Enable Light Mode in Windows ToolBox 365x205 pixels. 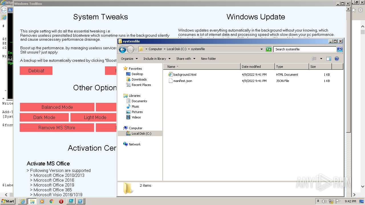(x=94, y=117)
